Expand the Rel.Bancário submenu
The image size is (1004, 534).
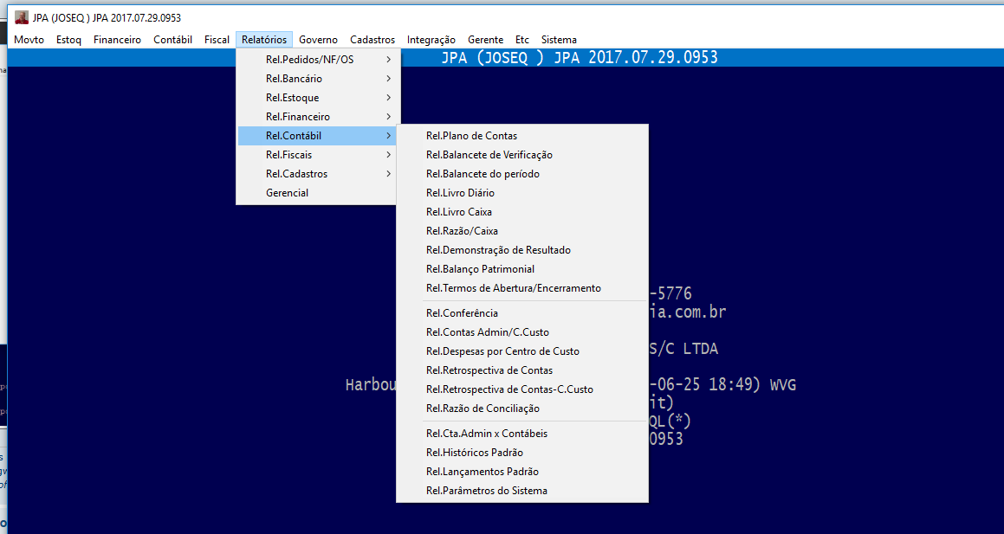(x=317, y=79)
